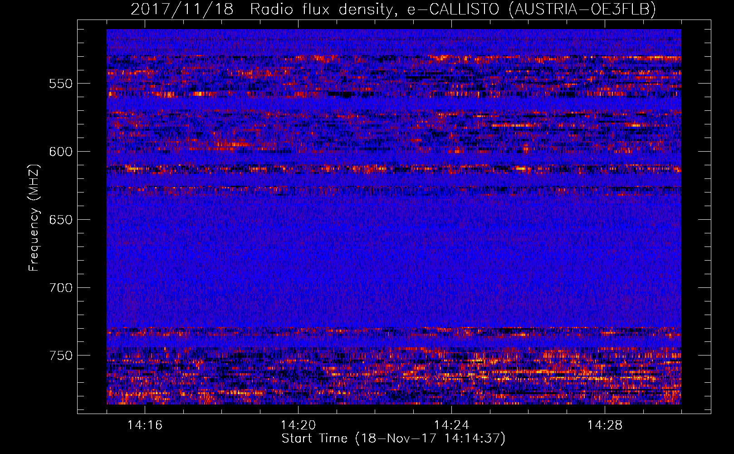
Task: Click the 'e-CALLISTO' text in the title
Action: (453, 9)
